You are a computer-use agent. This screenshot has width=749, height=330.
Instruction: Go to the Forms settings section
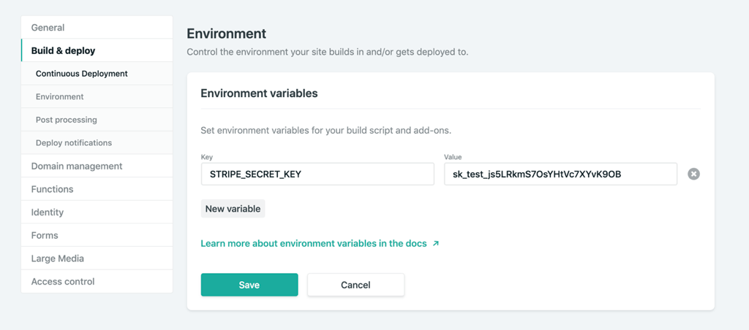(97, 236)
